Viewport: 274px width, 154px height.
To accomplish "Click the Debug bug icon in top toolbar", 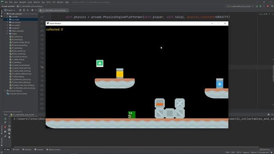I will click(260, 6).
